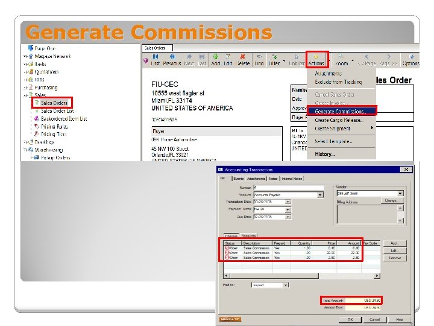Expand the Quotations tree node
The image size is (434, 326).
[x=25, y=72]
